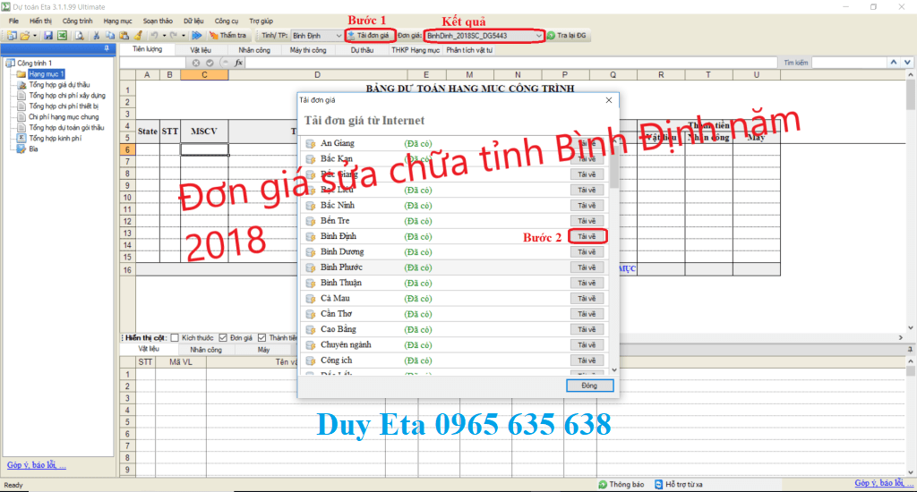The height and width of the screenshot is (492, 917).
Task: Click Tải về for Cà Mau
Action: tap(587, 299)
